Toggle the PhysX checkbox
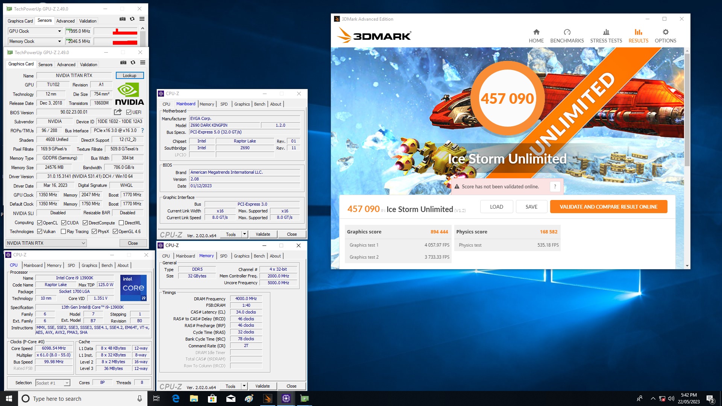 click(94, 232)
